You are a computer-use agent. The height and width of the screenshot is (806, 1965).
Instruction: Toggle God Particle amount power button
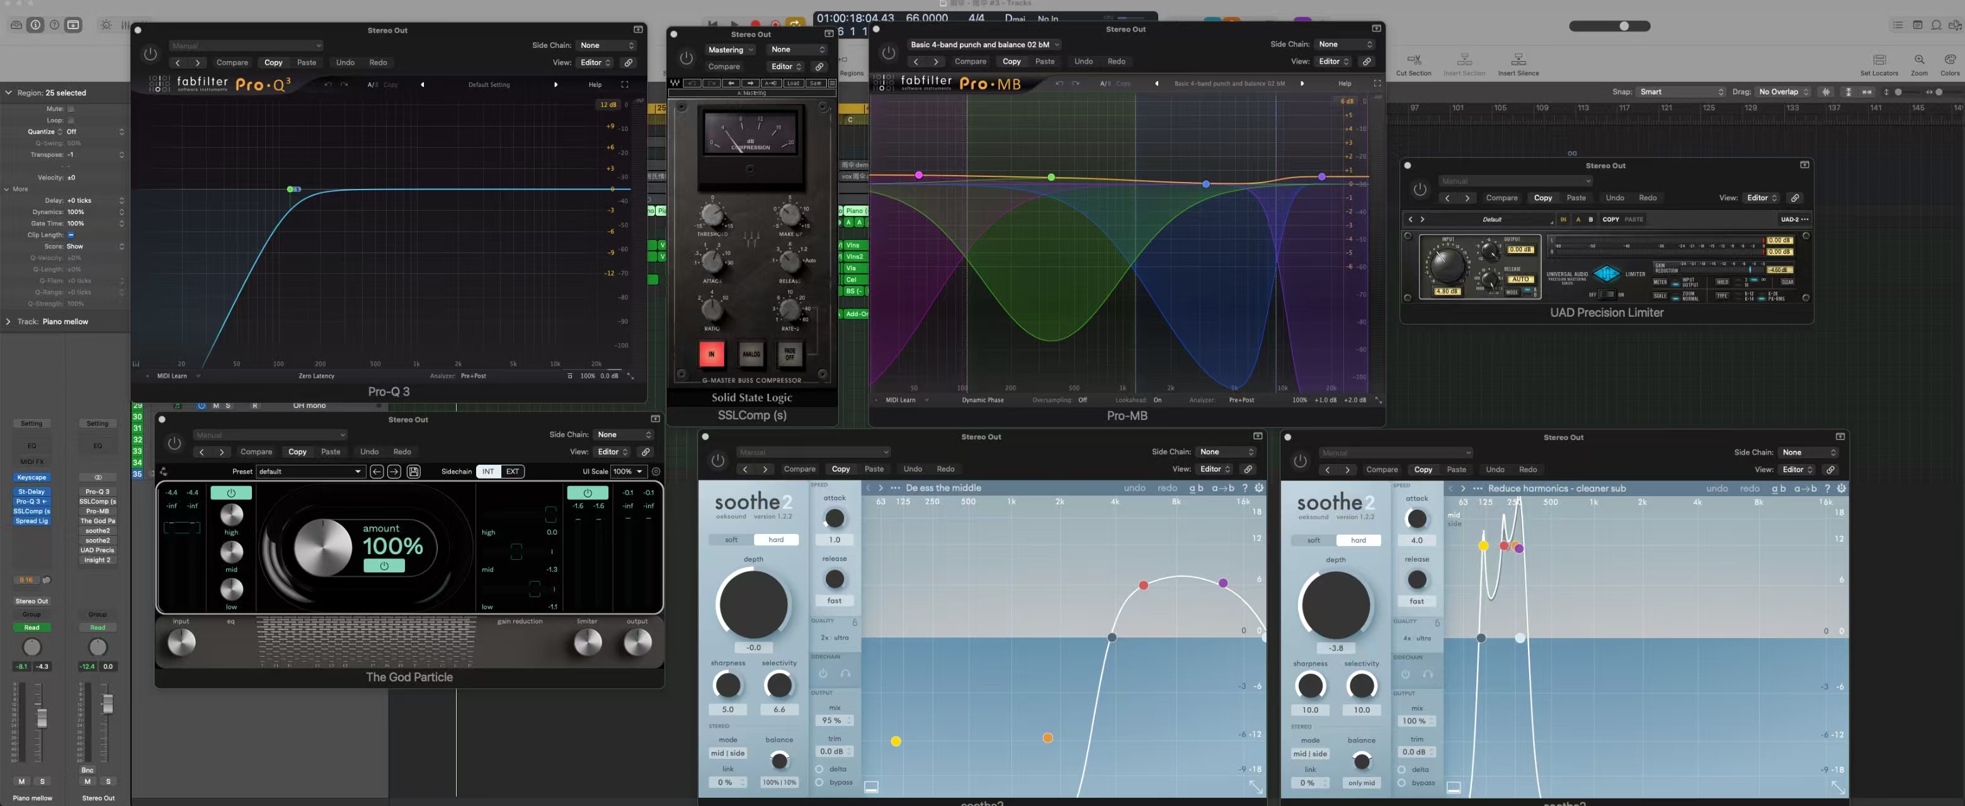384,566
